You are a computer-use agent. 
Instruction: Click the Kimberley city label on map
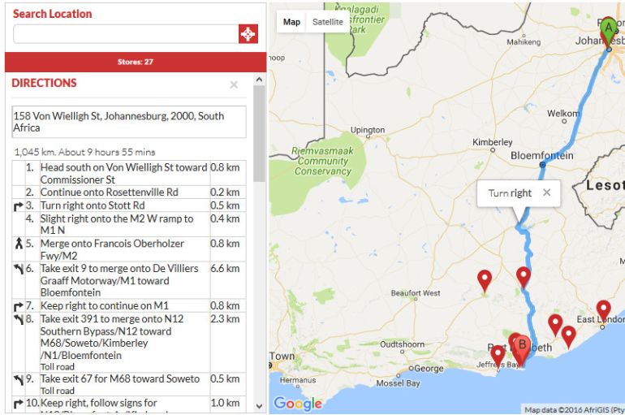click(x=492, y=142)
